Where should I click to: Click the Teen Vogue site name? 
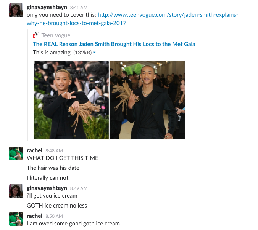56,35
